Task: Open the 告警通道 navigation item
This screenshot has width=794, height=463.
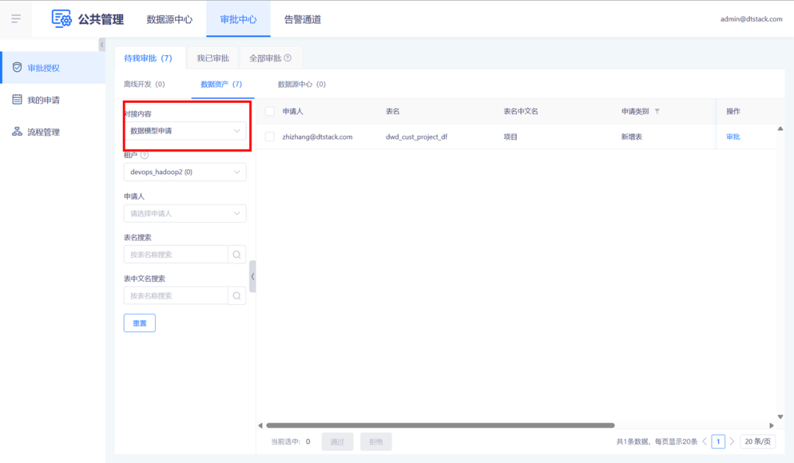Action: coord(301,20)
